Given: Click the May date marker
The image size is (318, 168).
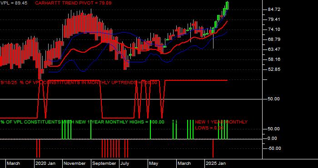Looking at the screenshot, I should 154,163.
